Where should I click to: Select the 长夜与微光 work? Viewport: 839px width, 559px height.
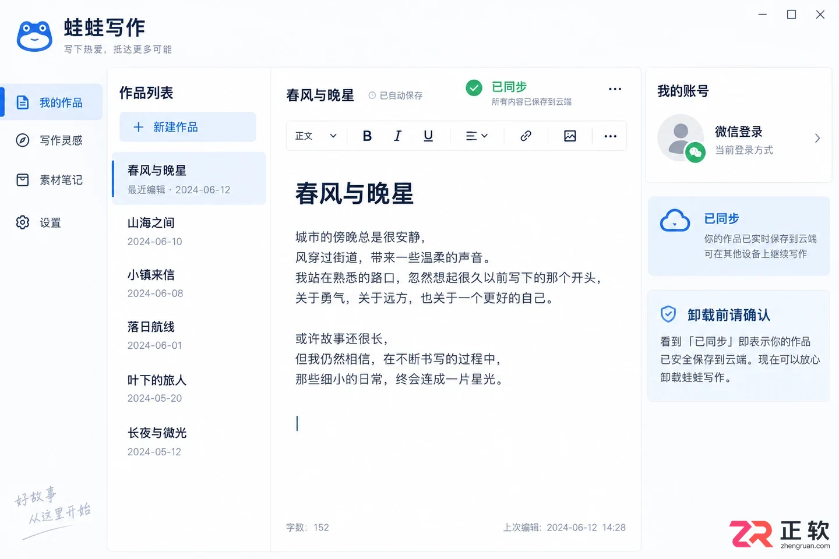189,441
